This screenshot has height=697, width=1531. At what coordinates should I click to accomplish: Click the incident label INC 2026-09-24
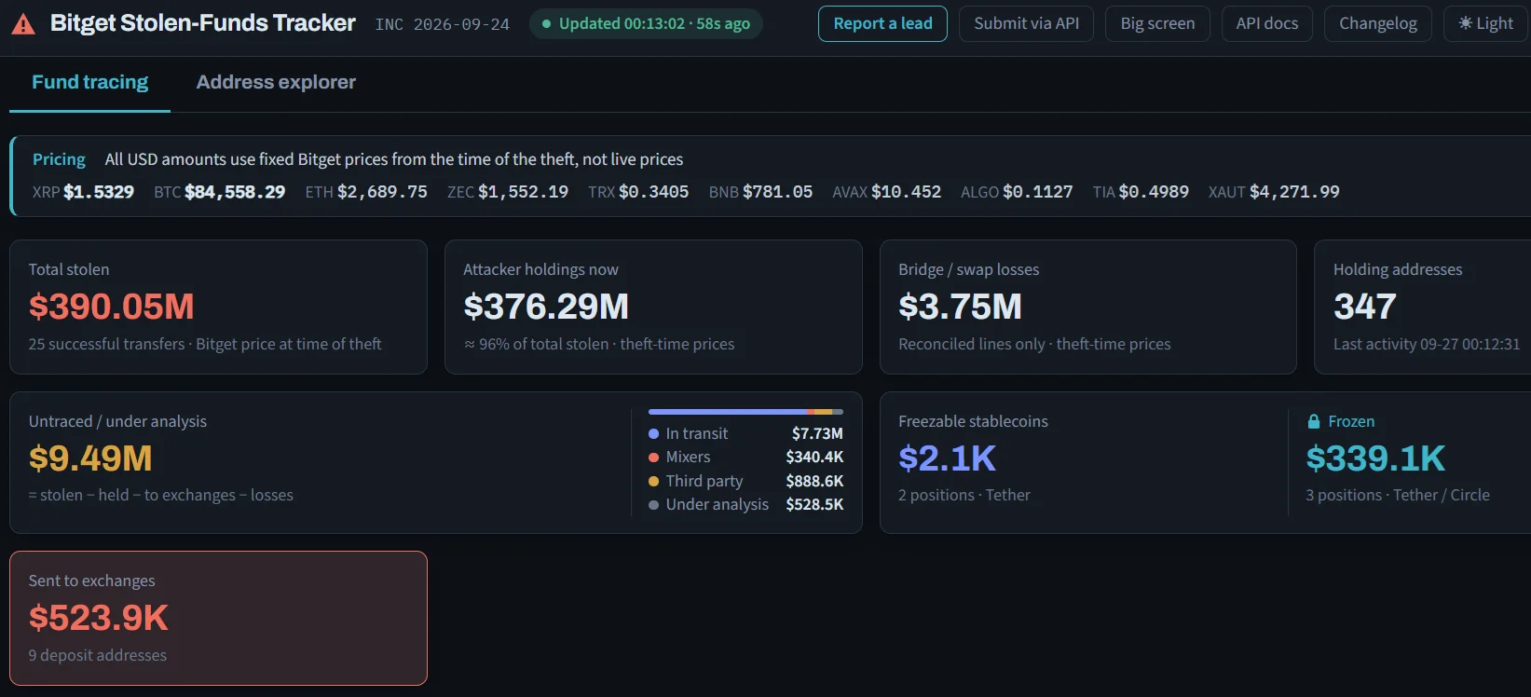coord(442,24)
